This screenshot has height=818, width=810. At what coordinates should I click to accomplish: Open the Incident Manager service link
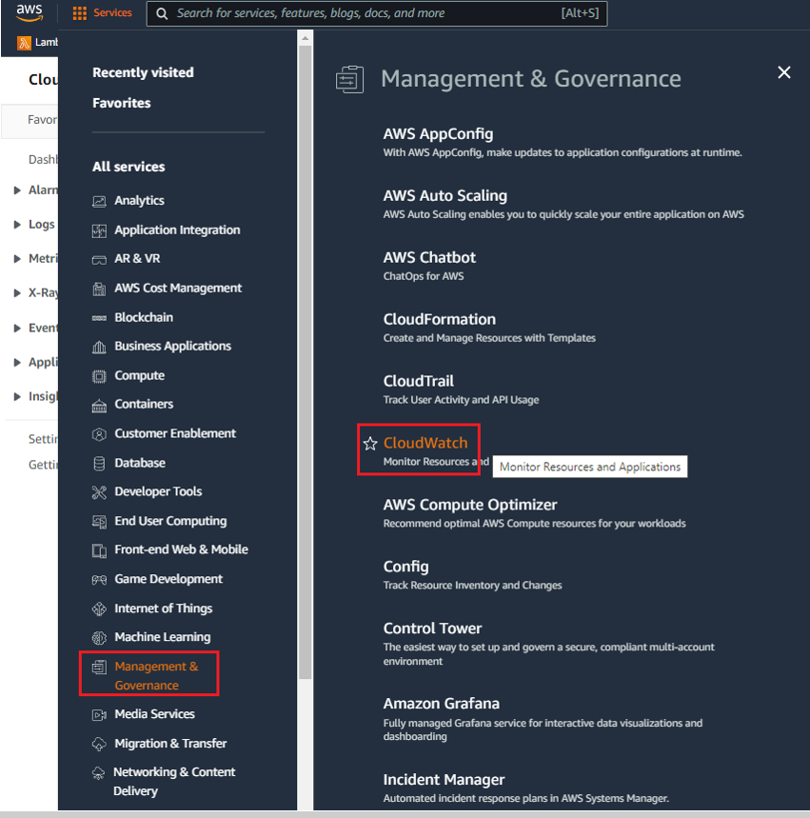click(x=444, y=780)
